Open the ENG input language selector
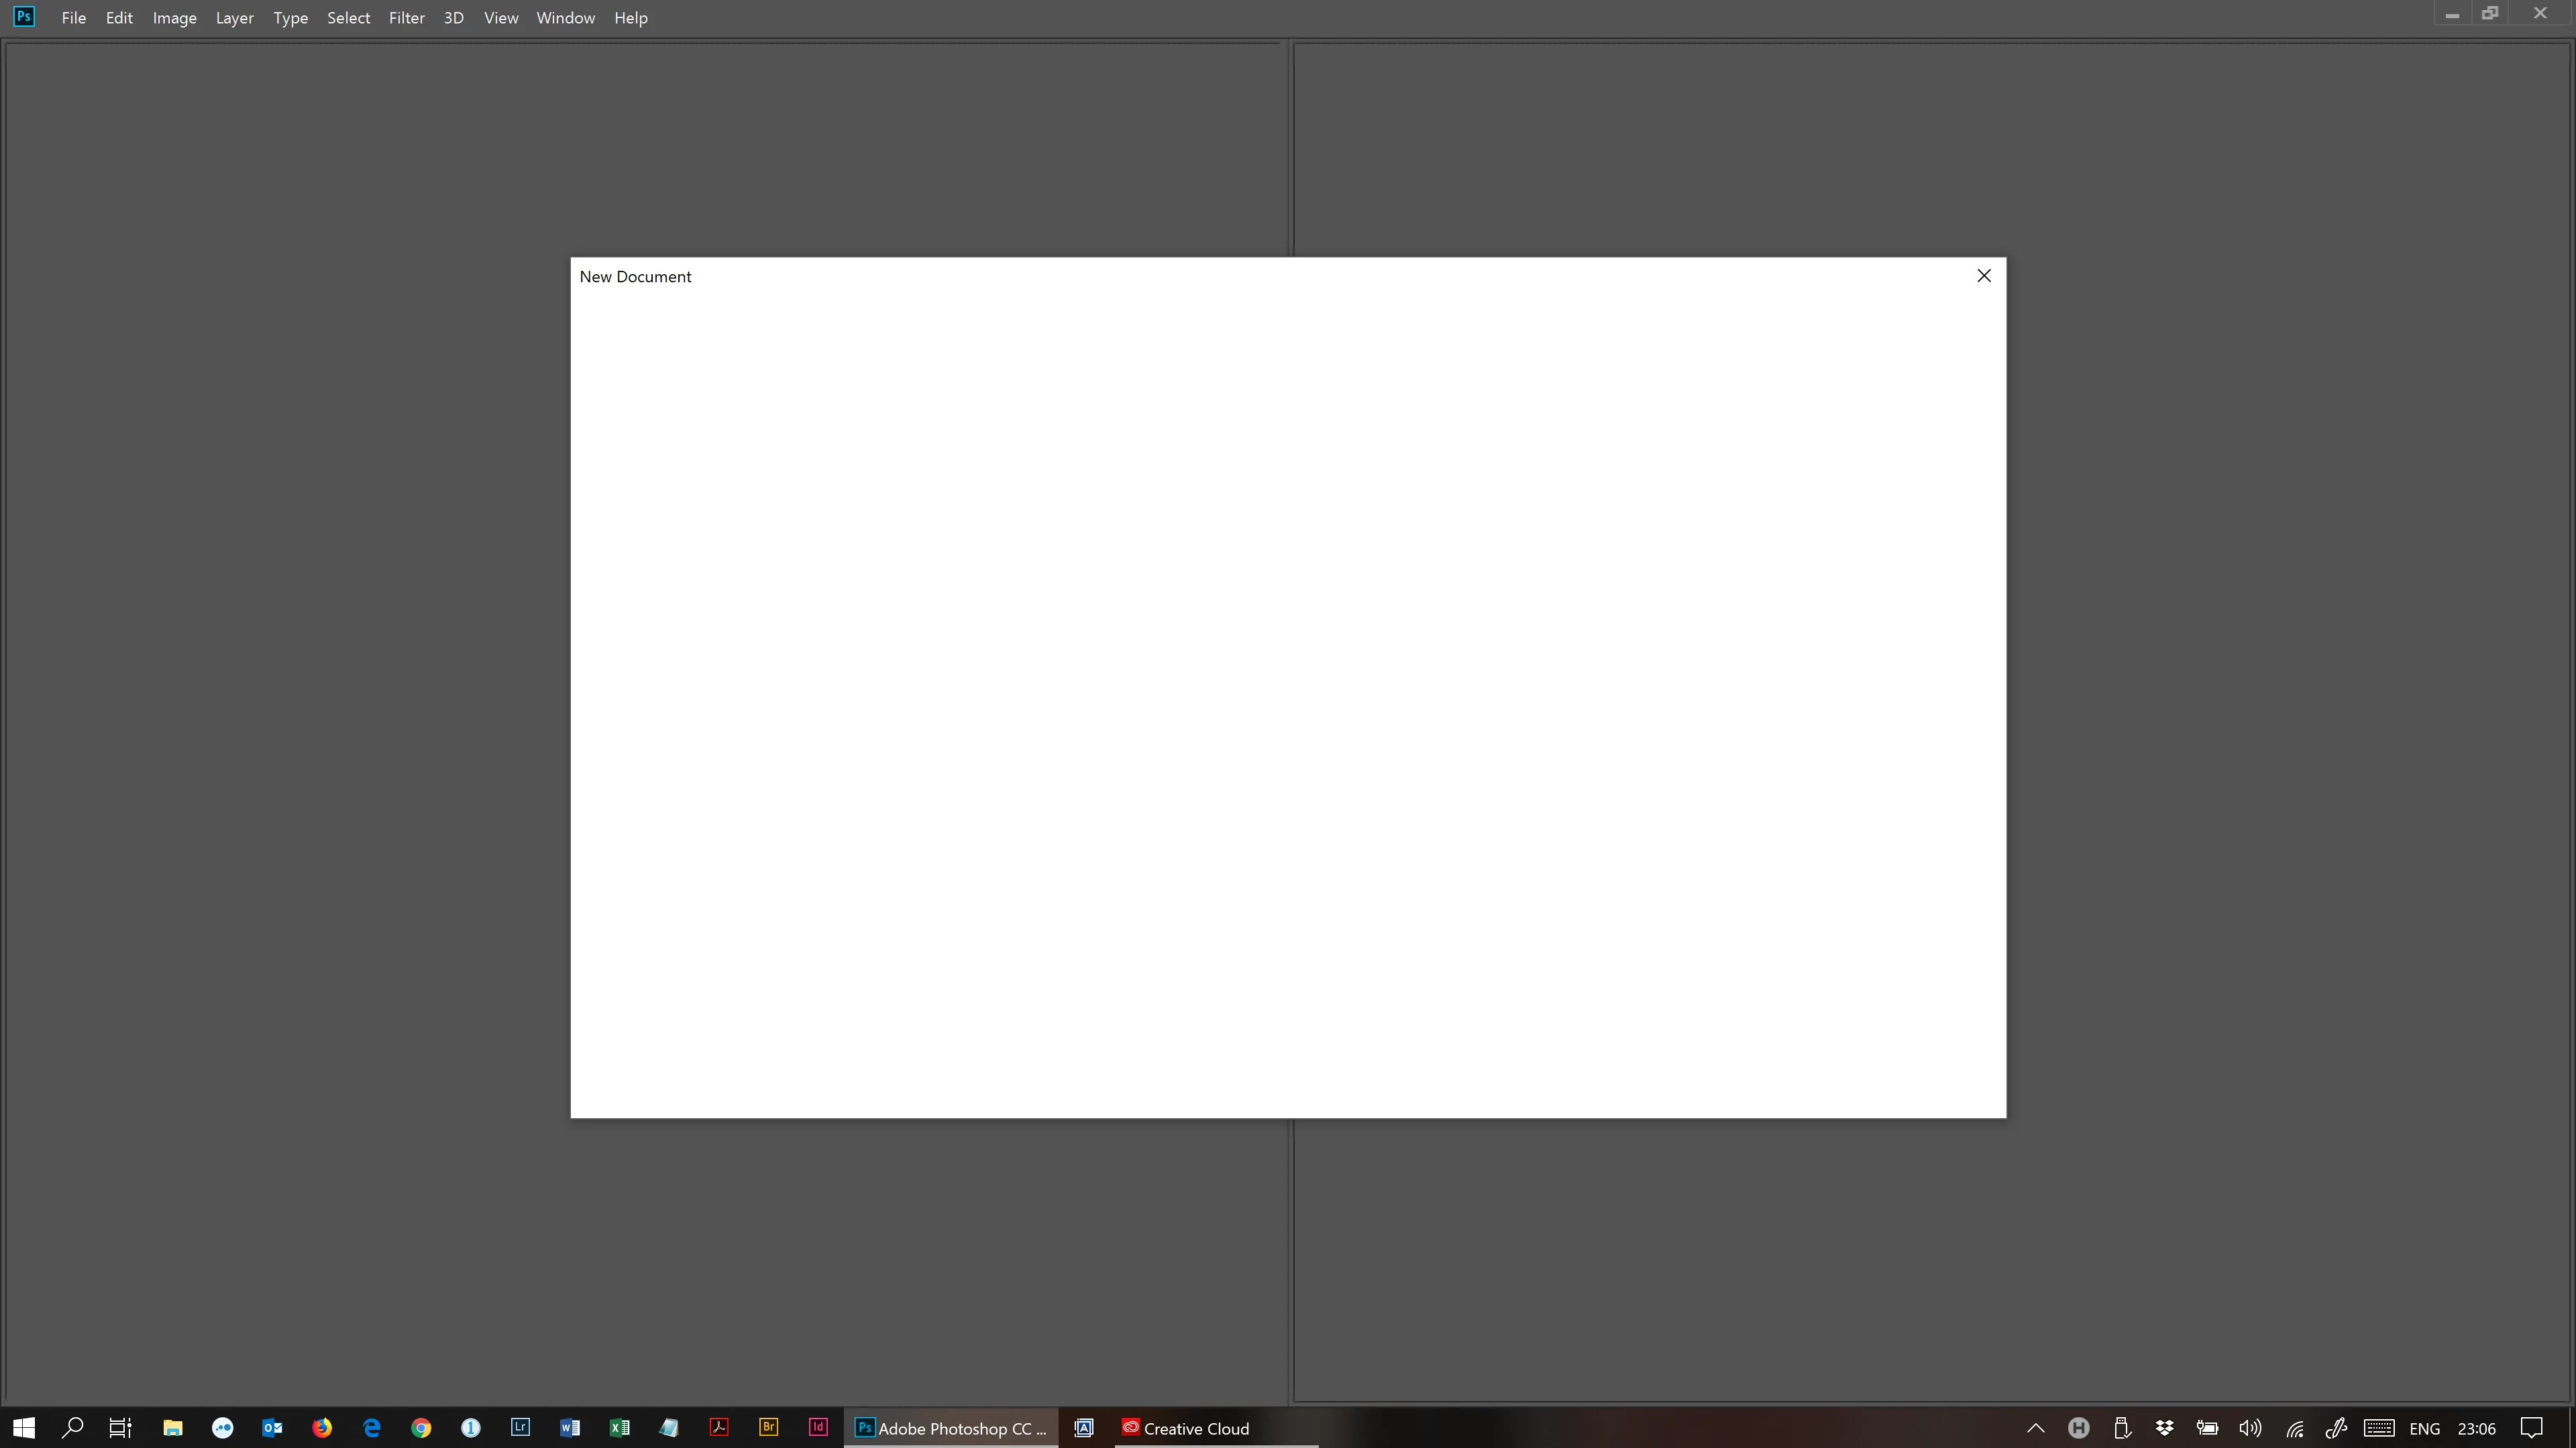2576x1448 pixels. 2424,1428
